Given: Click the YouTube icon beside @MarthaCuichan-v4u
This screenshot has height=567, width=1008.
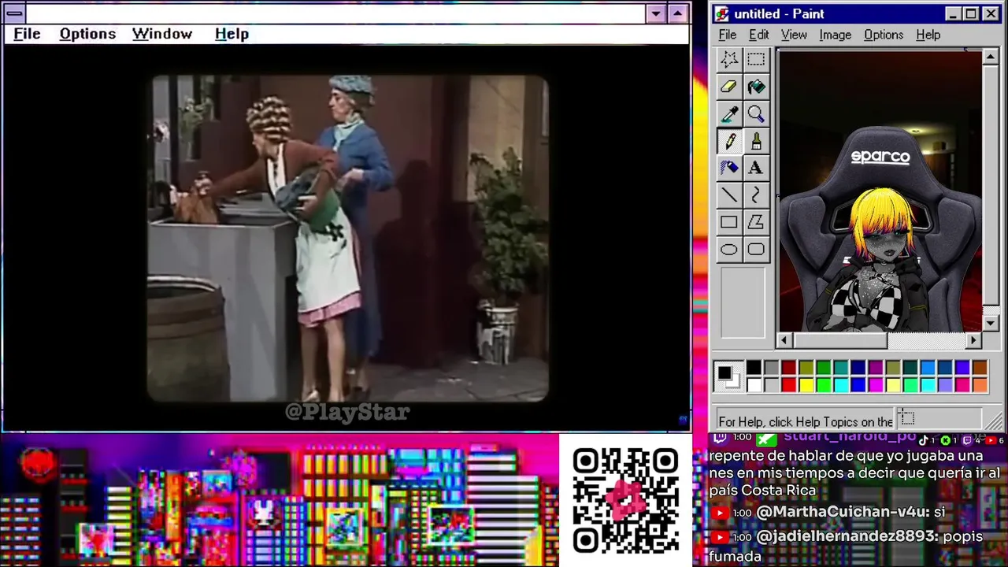Looking at the screenshot, I should coord(720,513).
